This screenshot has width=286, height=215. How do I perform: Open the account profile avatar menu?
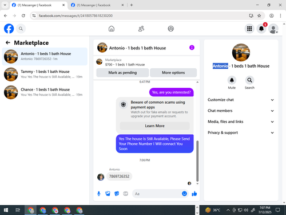click(273, 29)
